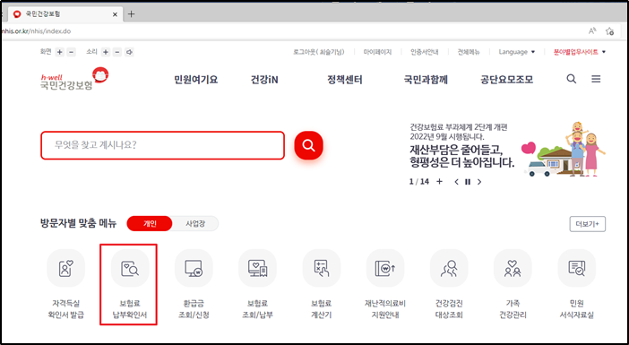Open the 공단요모조모 menu
This screenshot has width=629, height=345.
507,80
